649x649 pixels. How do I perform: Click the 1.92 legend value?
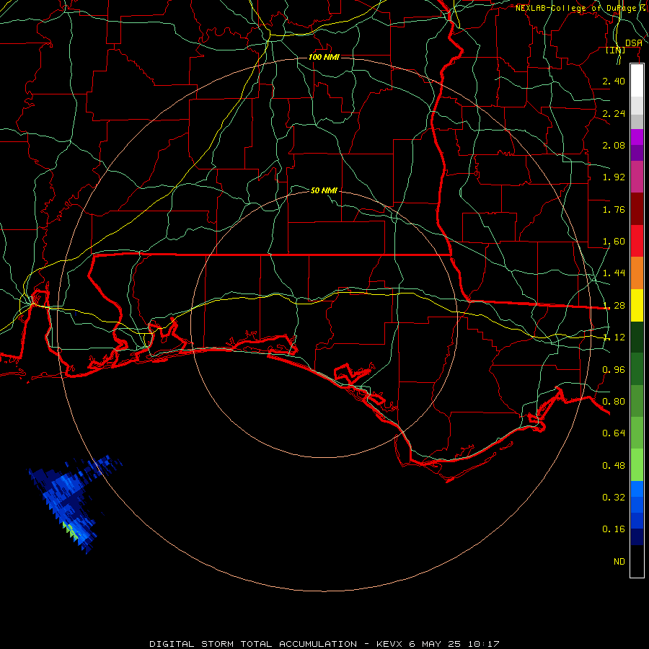pos(614,177)
